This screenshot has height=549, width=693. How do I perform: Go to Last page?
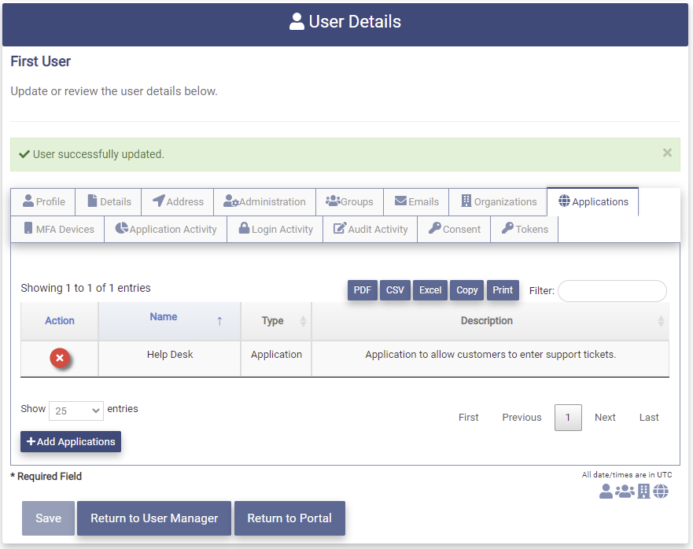(x=649, y=418)
